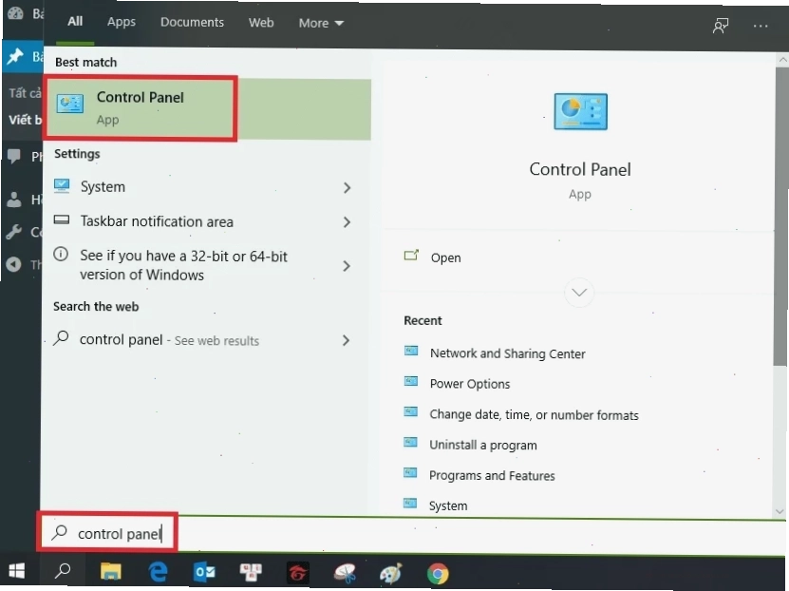Click the taskbar icon right of Outlook
This screenshot has height=591, width=789.
click(251, 572)
